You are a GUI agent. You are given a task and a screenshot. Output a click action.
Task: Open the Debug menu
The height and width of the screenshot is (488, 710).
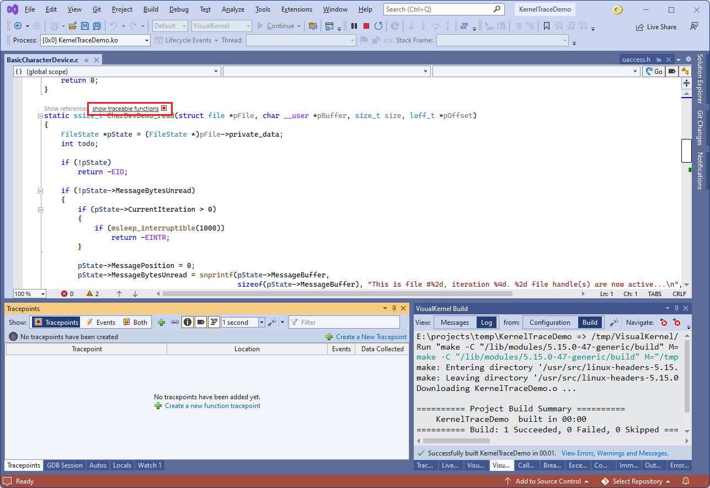178,9
